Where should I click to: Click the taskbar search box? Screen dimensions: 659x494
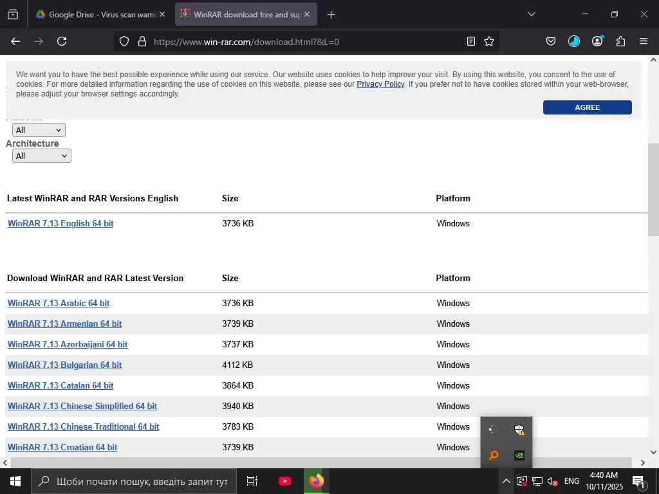click(x=134, y=481)
